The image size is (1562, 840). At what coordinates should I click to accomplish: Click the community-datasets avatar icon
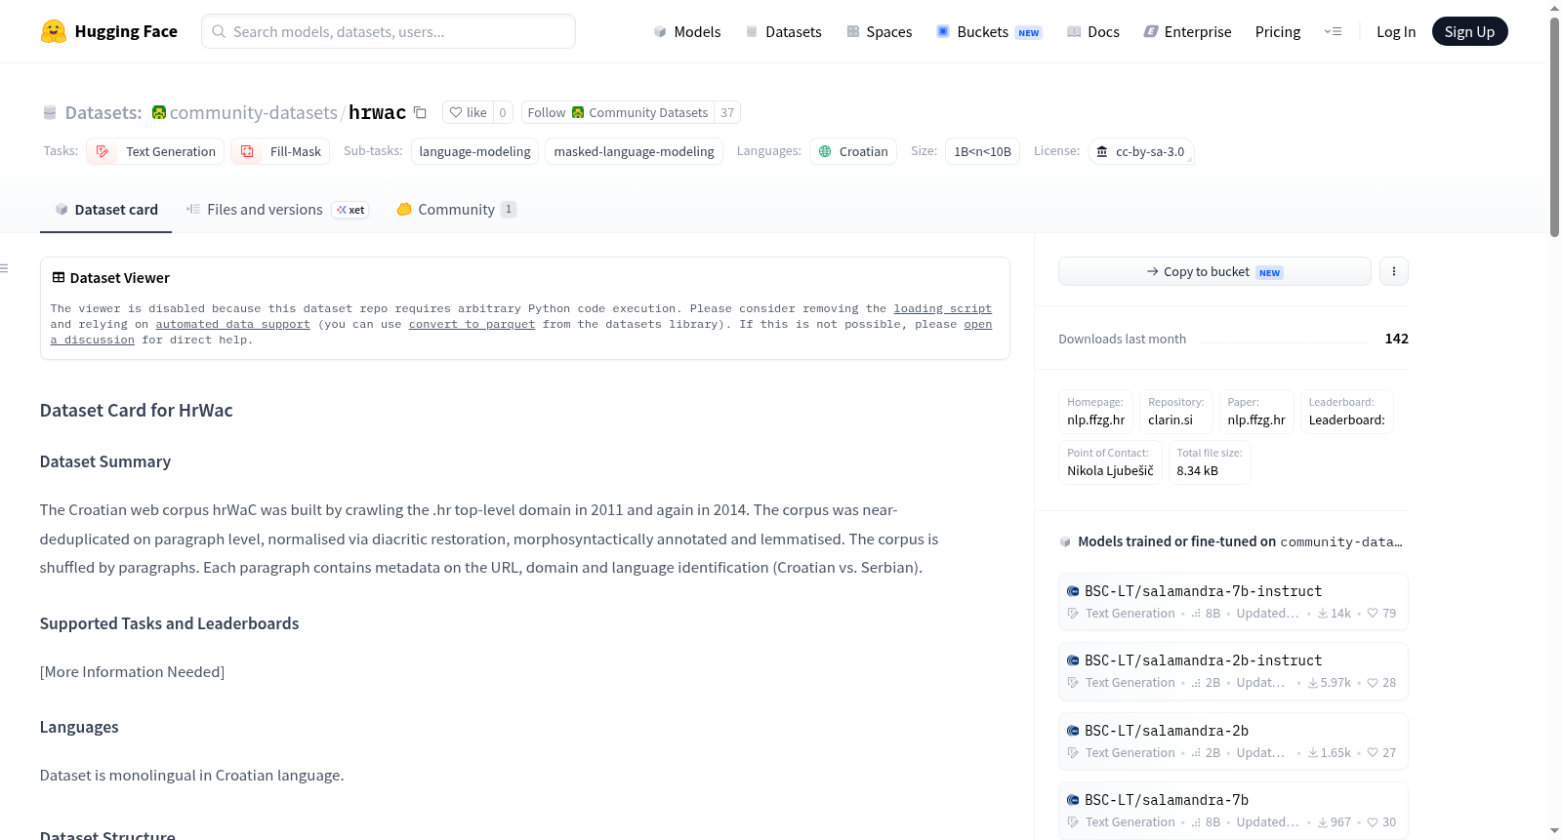pos(159,112)
